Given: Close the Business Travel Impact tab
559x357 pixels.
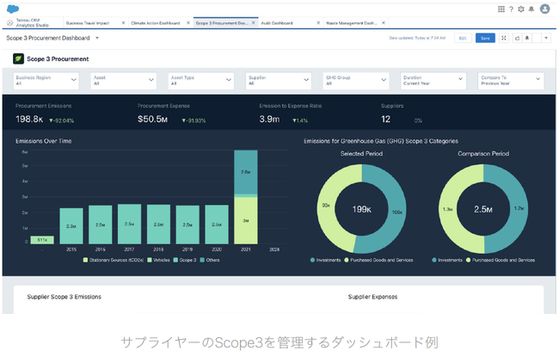Looking at the screenshot, I should [123, 23].
